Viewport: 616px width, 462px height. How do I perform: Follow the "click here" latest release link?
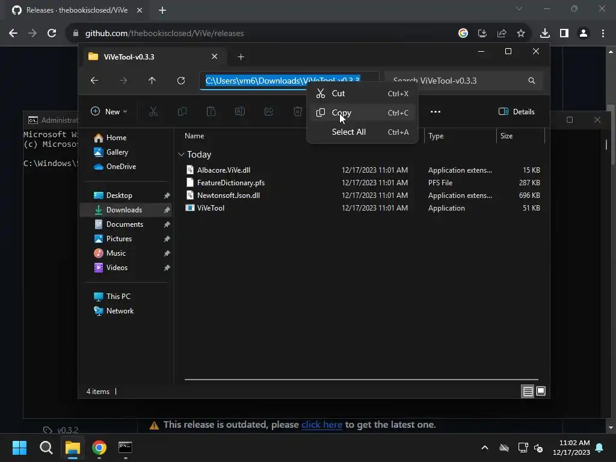322,425
